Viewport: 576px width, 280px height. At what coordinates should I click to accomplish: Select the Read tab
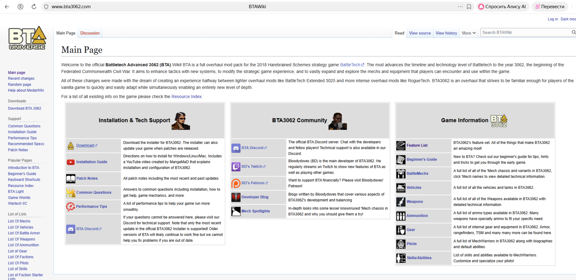399,33
